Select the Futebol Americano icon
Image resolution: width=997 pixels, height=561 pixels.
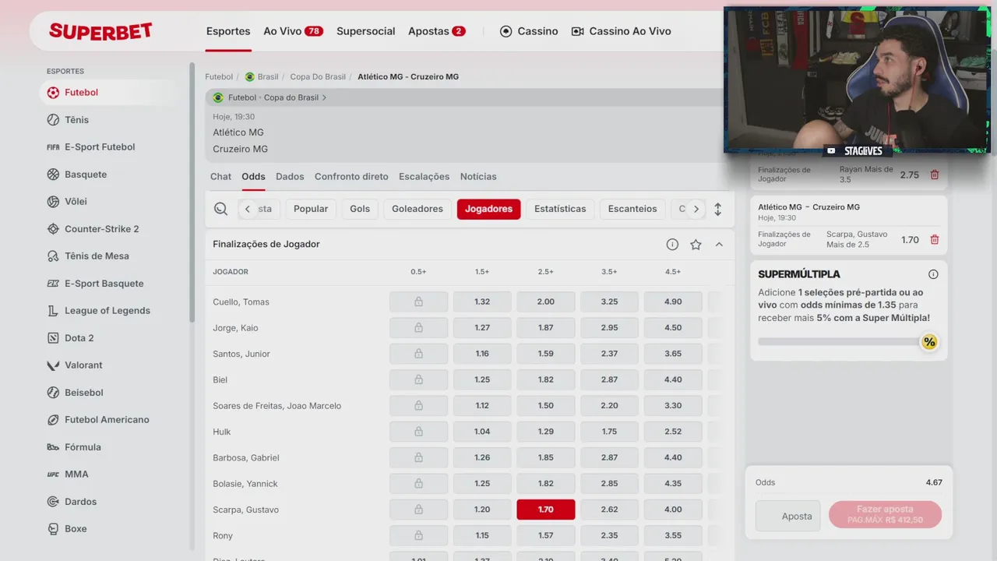tap(53, 420)
